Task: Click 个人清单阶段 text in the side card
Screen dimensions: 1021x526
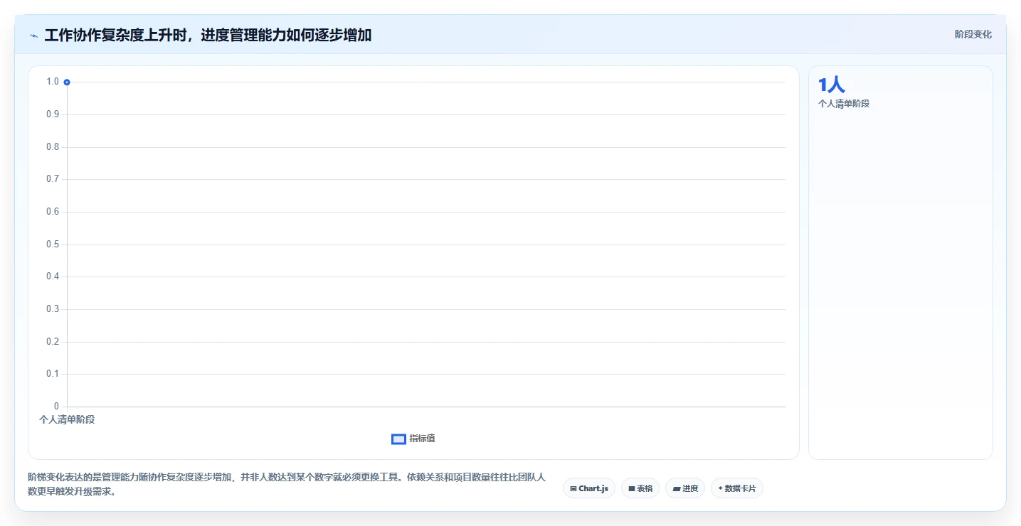Action: pos(844,104)
